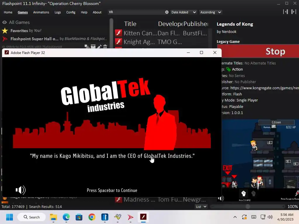299x224 pixels.
Task: Click the network tray icon
Action: (x=263, y=217)
